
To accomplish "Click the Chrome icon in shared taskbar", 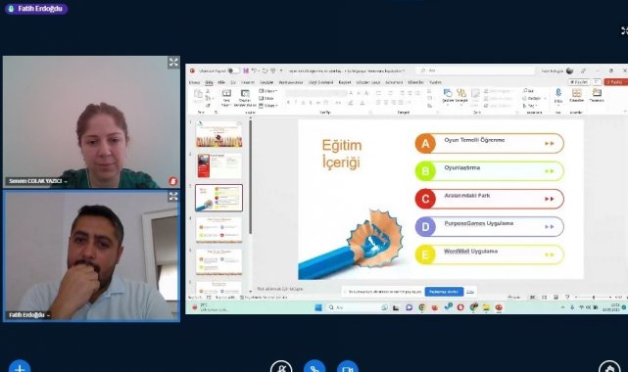I will click(421, 307).
